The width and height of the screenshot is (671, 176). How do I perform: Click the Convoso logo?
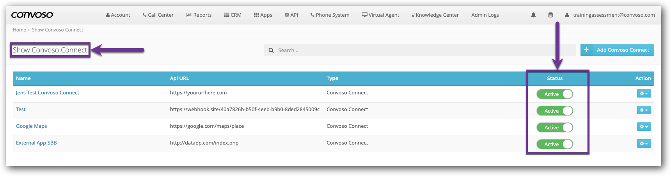(32, 15)
